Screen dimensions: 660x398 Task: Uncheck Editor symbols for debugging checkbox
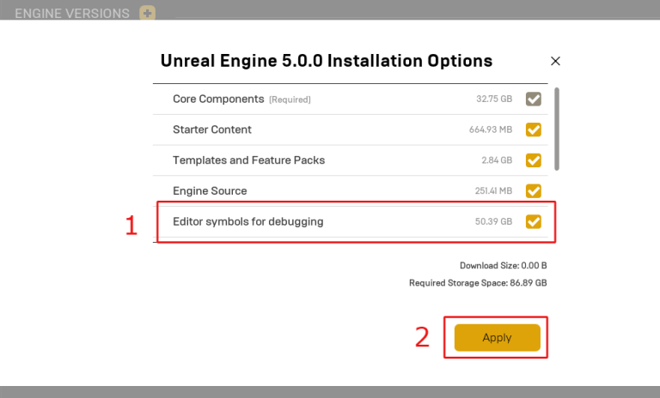(534, 221)
